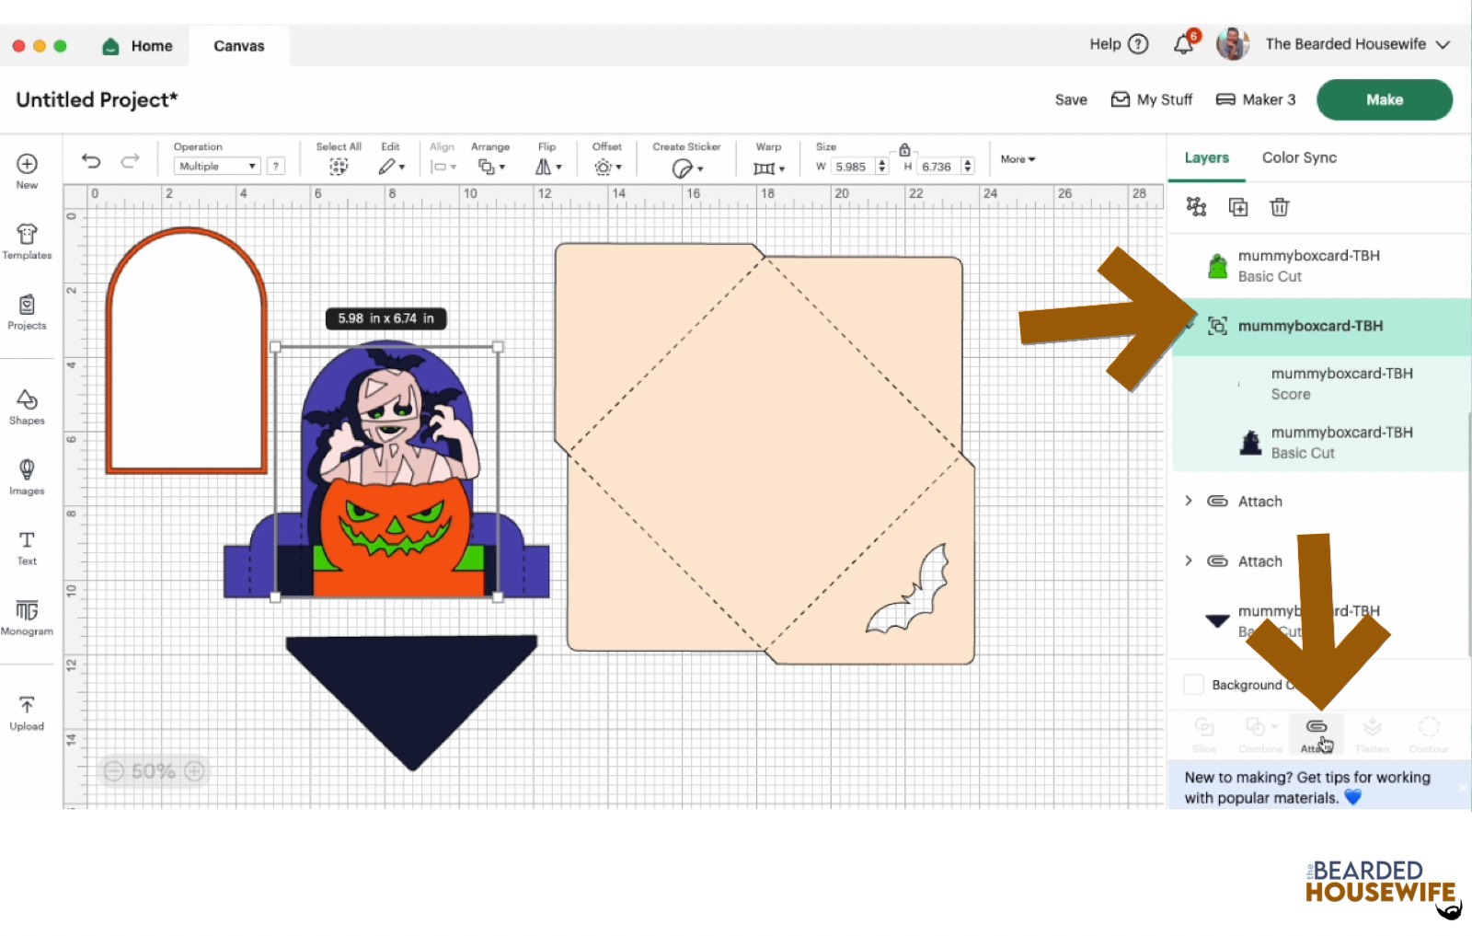1472x936 pixels.
Task: Open the Templates panel
Action: [x=27, y=241]
